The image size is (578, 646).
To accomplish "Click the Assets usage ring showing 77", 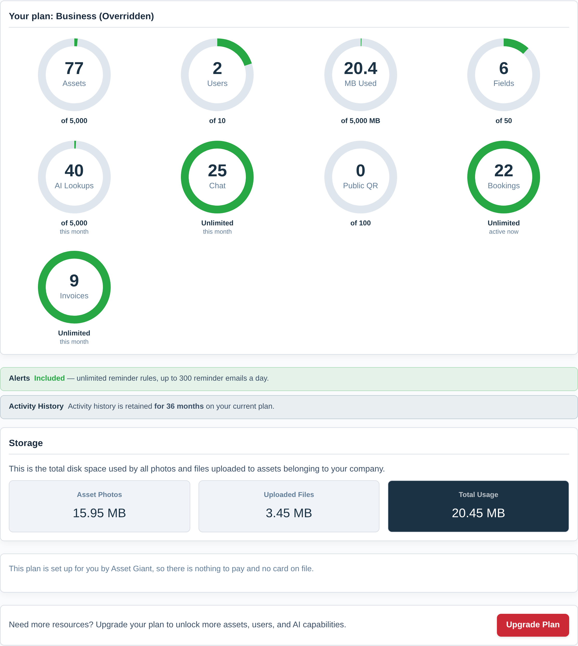I will point(74,75).
